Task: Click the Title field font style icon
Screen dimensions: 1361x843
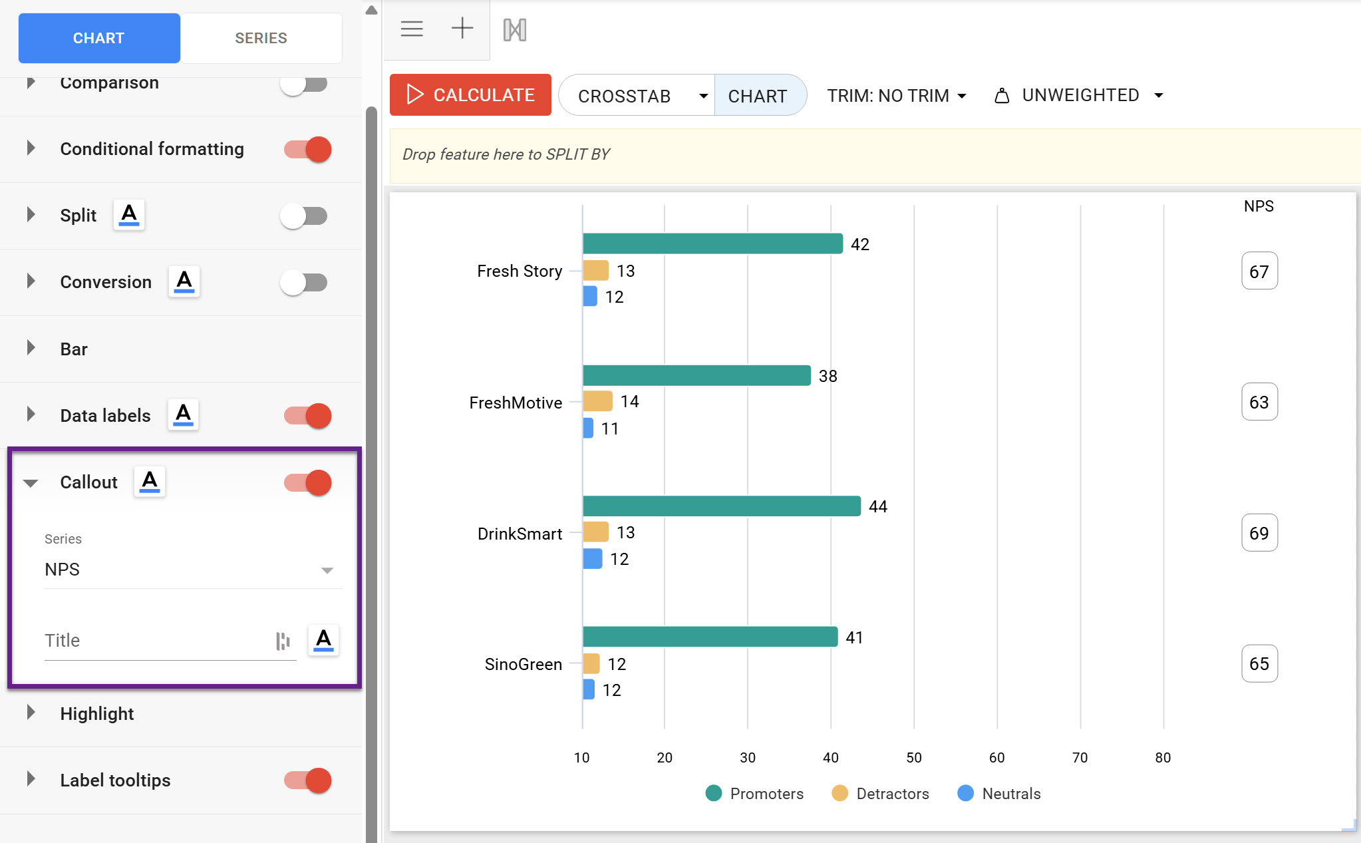Action: pos(323,640)
